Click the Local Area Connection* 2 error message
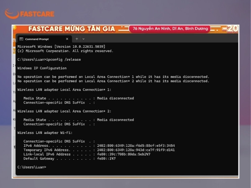Image resolution: width=251 pixels, height=188 pixels. coord(113,81)
